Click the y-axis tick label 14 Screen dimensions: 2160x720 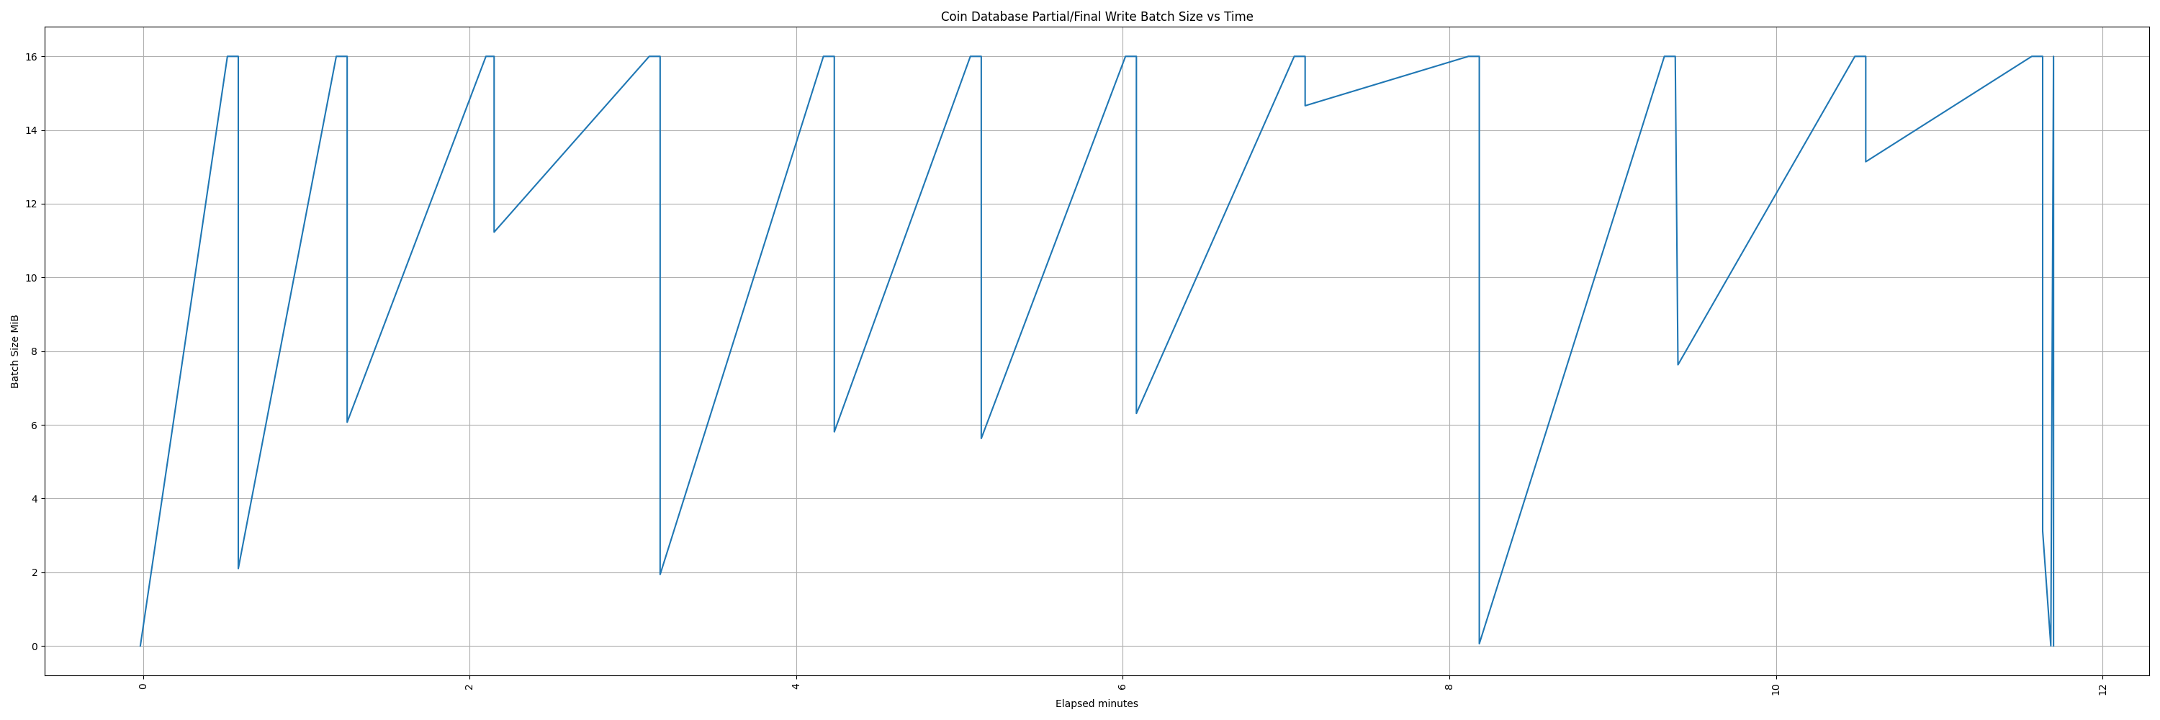coord(31,131)
